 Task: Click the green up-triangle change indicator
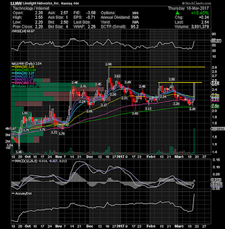point(177,13)
